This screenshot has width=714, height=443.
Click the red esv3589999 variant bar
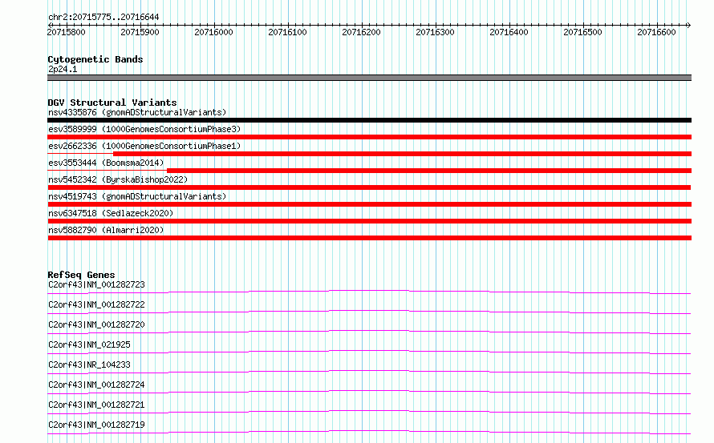click(x=369, y=137)
